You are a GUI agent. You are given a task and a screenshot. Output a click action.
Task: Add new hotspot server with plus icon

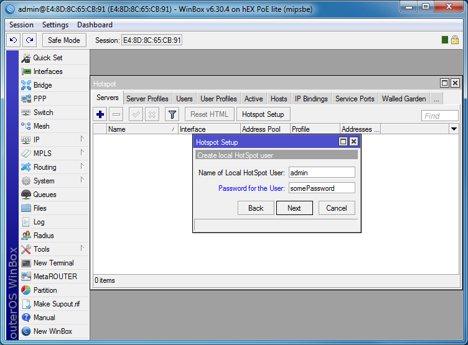pos(100,114)
